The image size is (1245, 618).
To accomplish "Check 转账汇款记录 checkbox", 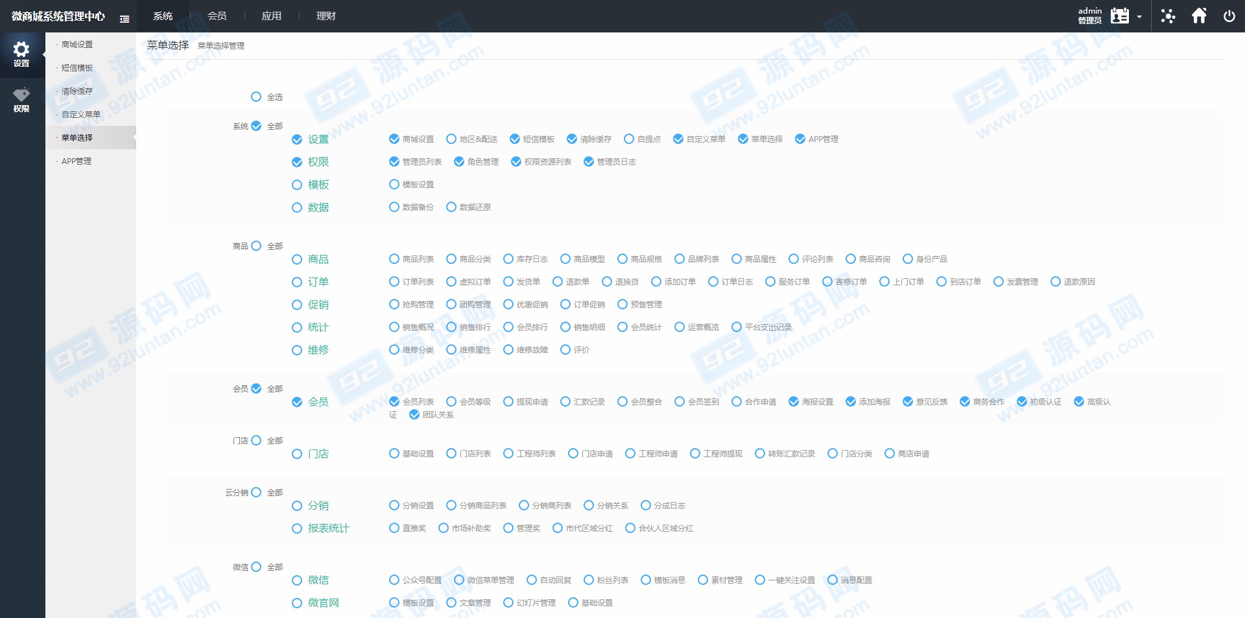I will (760, 454).
